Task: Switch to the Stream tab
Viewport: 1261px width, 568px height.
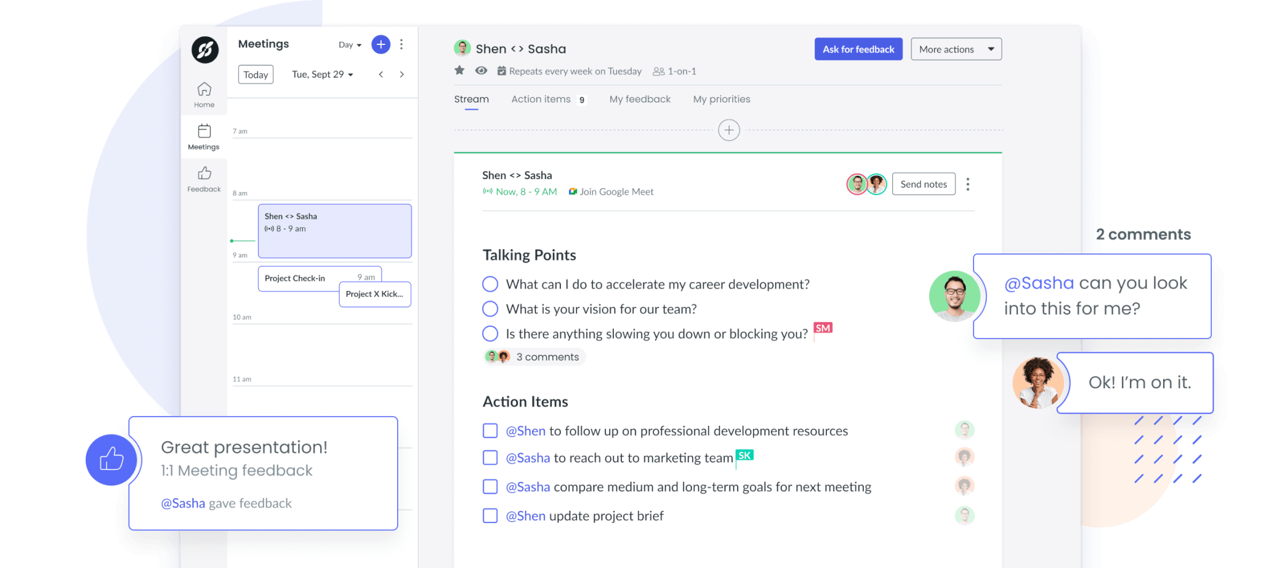Action: [472, 99]
